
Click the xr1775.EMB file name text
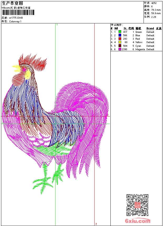coord(16,18)
